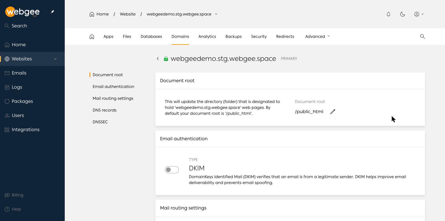Click the PRIMARY label next to the domain

289,59
